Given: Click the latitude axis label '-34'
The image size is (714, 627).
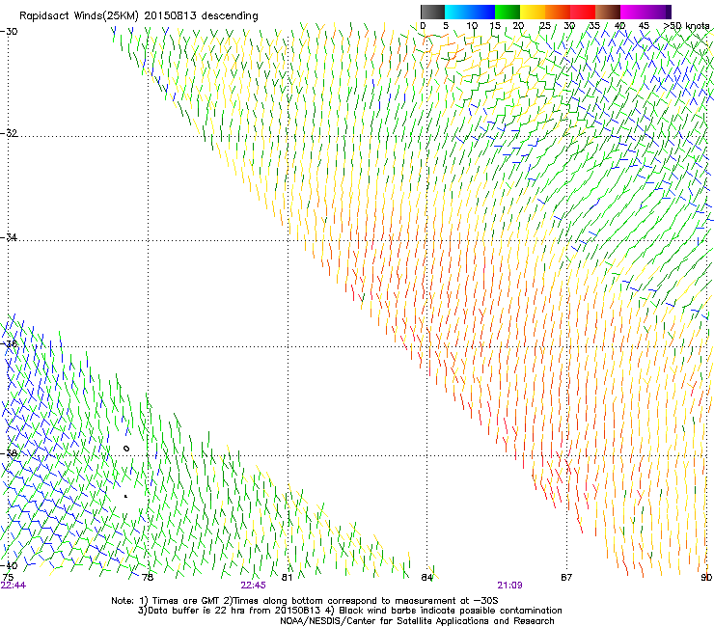Looking at the screenshot, I should [x=9, y=237].
